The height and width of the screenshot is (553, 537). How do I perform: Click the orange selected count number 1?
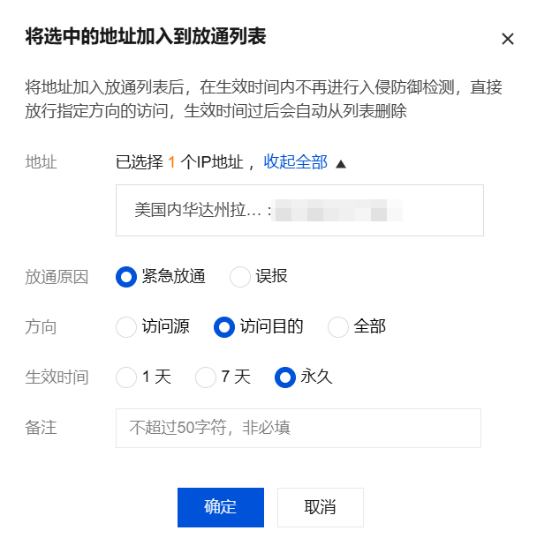tap(171, 162)
